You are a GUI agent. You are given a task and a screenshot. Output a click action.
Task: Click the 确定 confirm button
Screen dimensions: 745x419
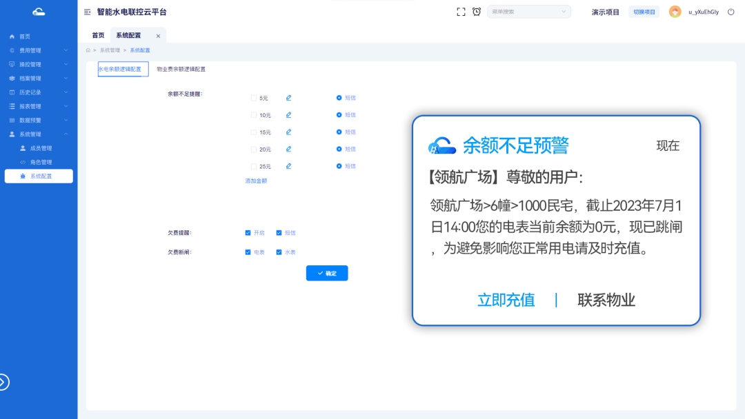[326, 273]
